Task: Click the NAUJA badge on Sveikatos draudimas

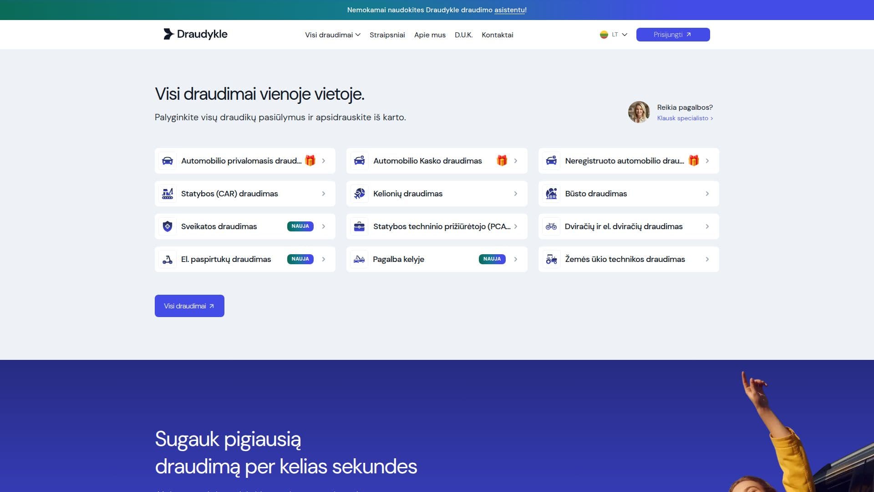Action: 300,226
